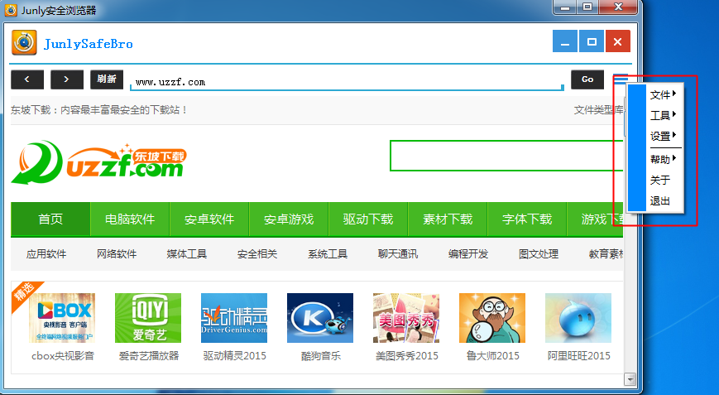This screenshot has height=395, width=719.
Task: Click the 系统工具 category link
Action: point(328,254)
